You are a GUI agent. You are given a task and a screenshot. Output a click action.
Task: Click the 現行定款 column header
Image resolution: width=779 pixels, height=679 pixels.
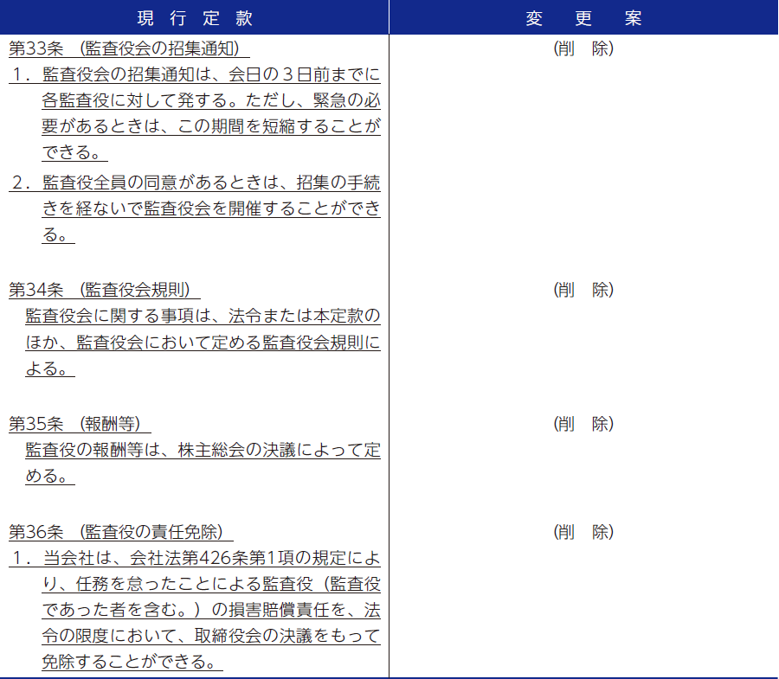[x=195, y=17]
